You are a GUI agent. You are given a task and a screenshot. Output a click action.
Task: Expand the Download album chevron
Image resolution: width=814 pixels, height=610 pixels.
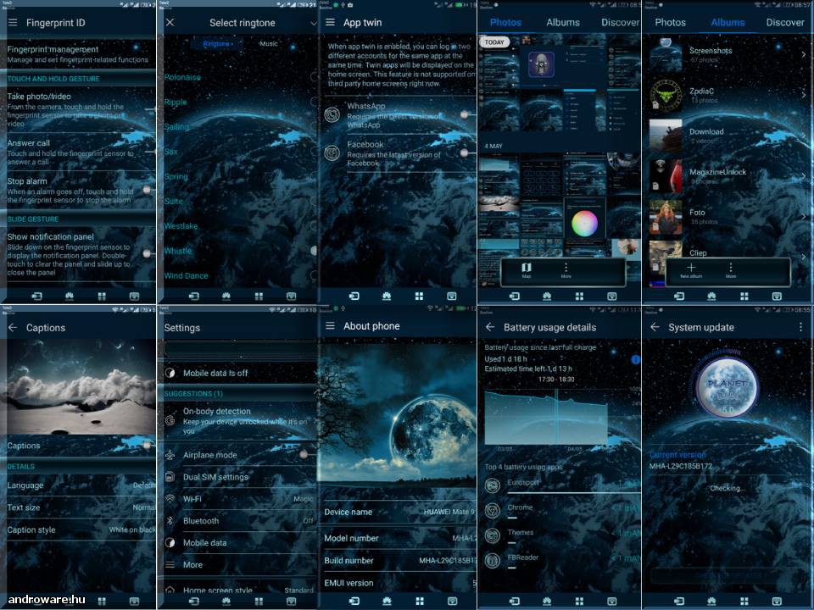tap(803, 136)
